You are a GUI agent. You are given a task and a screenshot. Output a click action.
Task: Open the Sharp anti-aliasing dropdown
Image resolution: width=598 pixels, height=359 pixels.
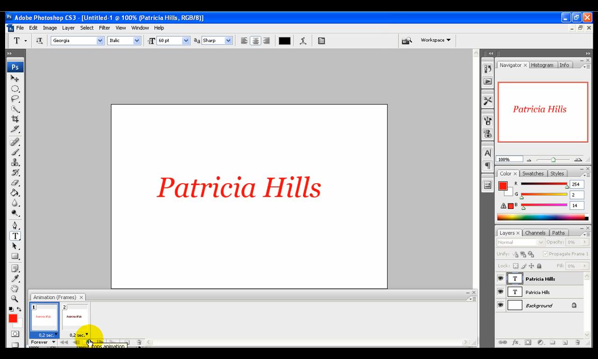point(228,41)
